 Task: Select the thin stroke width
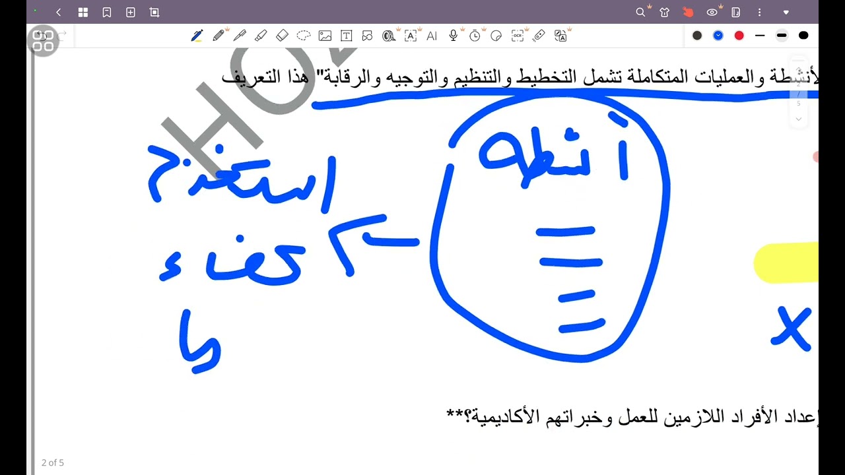coord(760,36)
